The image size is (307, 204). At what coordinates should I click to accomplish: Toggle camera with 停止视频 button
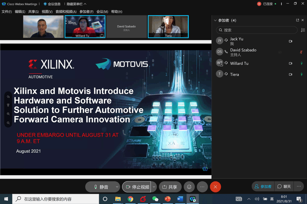[x=137, y=187]
